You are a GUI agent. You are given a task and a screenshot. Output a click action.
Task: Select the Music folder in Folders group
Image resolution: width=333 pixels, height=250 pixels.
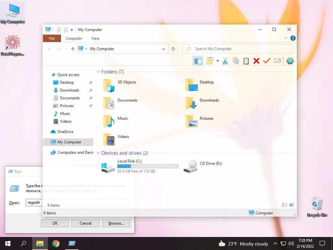pyautogui.click(x=115, y=122)
